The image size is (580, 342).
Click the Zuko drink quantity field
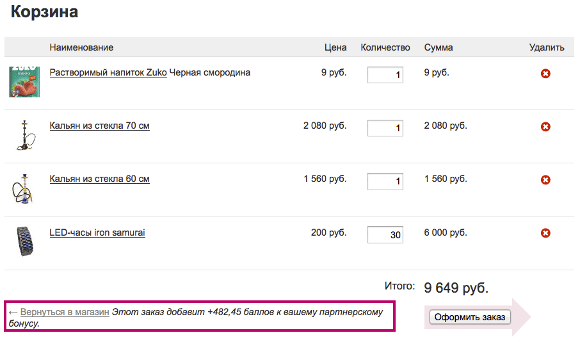coord(385,75)
